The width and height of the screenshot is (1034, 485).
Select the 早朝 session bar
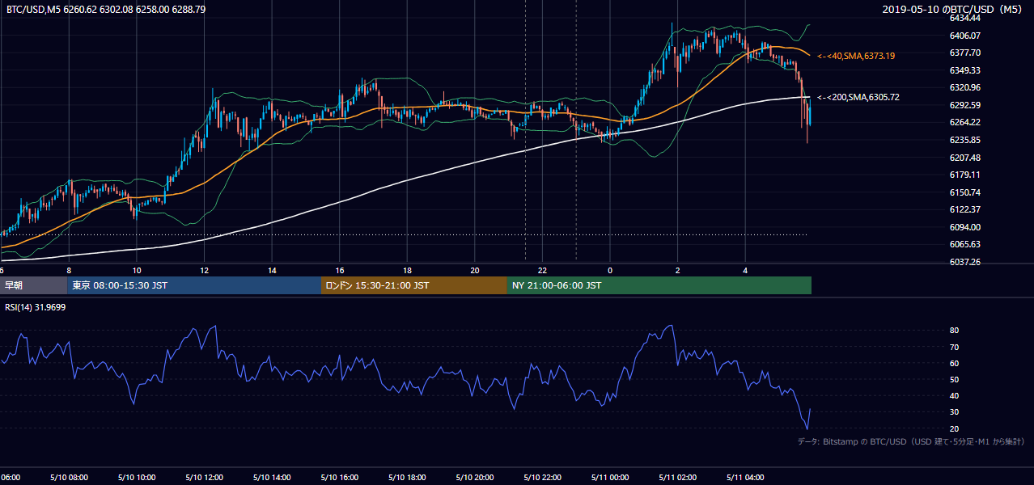pyautogui.click(x=33, y=285)
